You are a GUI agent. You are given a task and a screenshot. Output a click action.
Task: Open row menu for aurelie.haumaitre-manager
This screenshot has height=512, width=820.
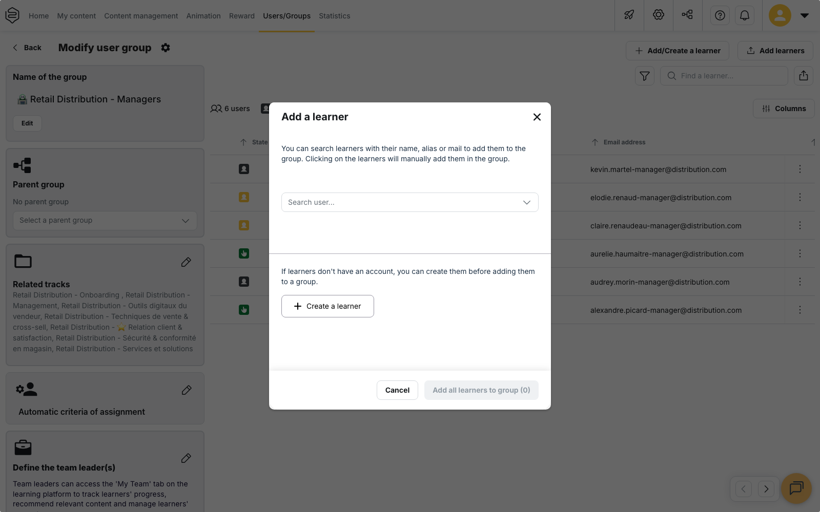[800, 253]
